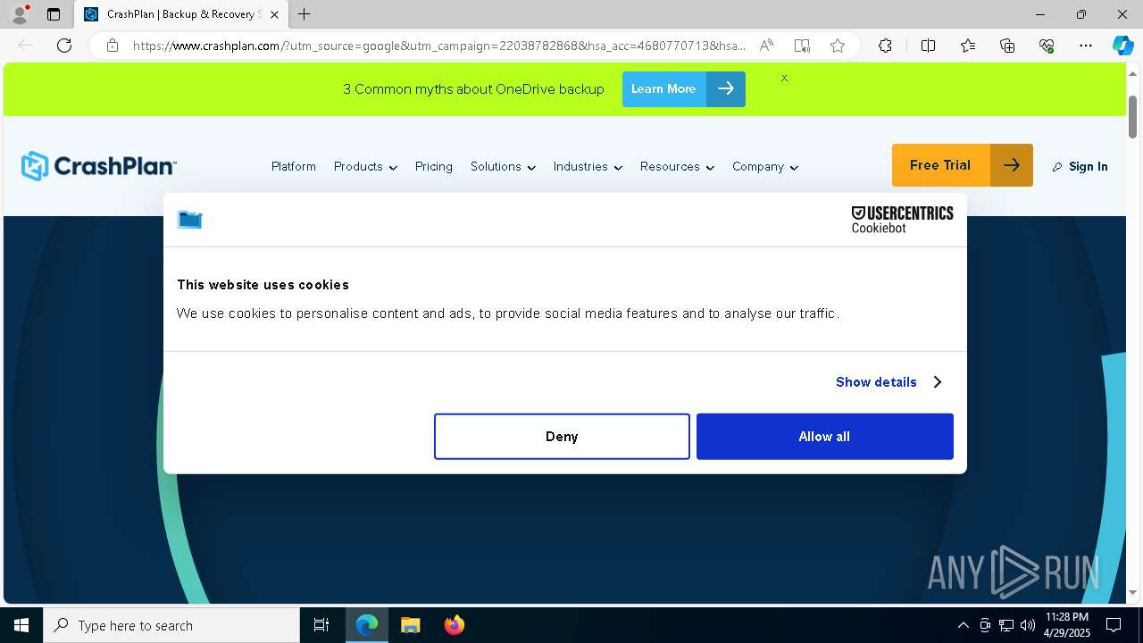Viewport: 1143px width, 643px height.
Task: Click the browser Back arrow
Action: 25,46
